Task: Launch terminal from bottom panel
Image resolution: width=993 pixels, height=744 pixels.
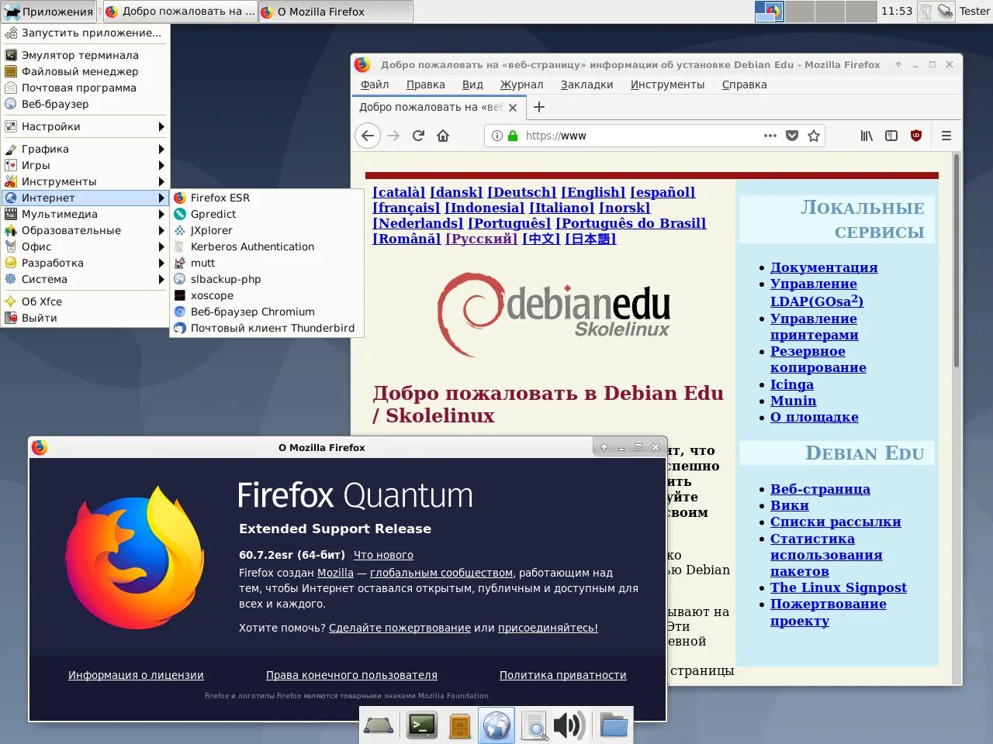Action: pyautogui.click(x=422, y=725)
